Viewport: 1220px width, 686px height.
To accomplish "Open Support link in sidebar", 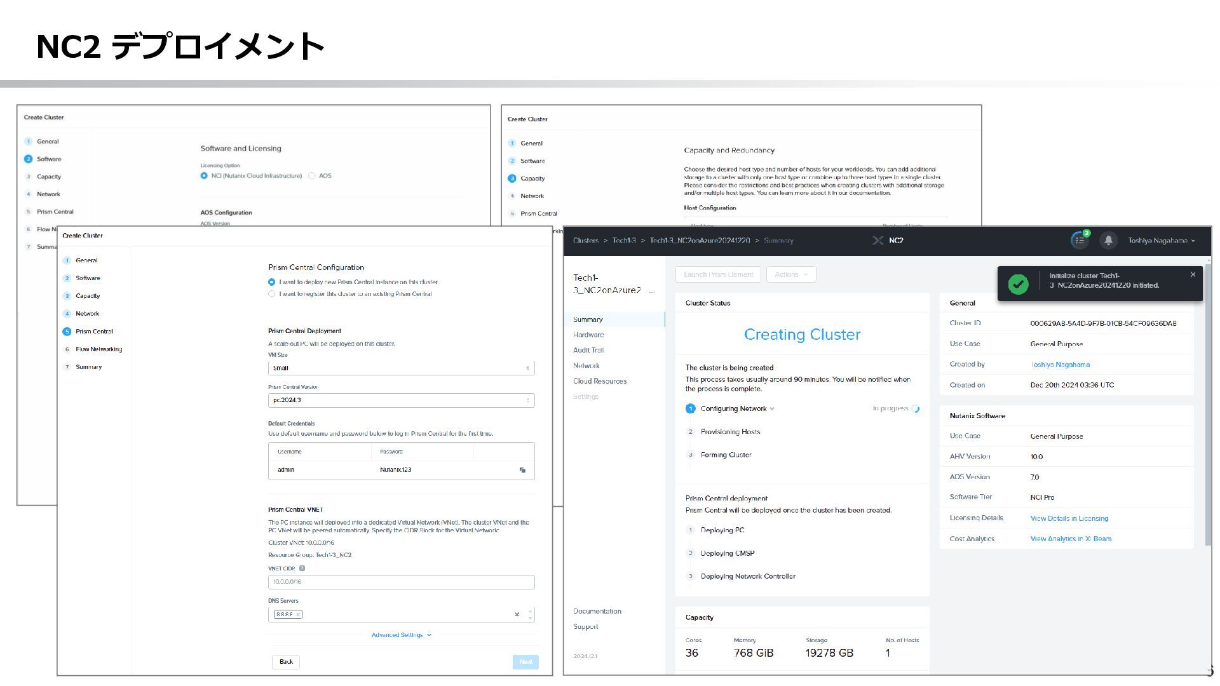I will [585, 626].
